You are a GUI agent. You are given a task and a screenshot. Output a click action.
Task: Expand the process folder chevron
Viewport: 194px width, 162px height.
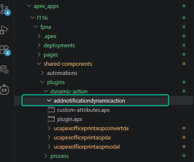(x=45, y=156)
